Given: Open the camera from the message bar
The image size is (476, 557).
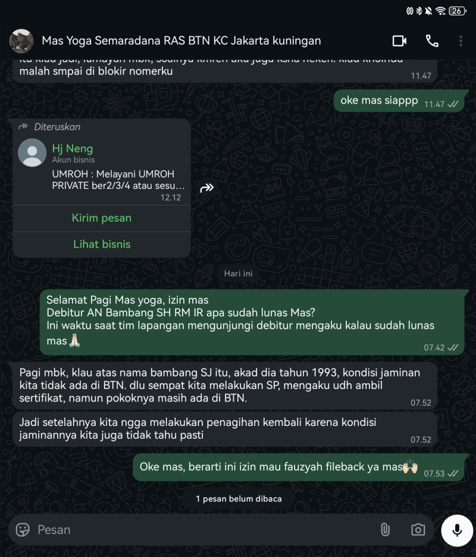Looking at the screenshot, I should pyautogui.click(x=418, y=529).
